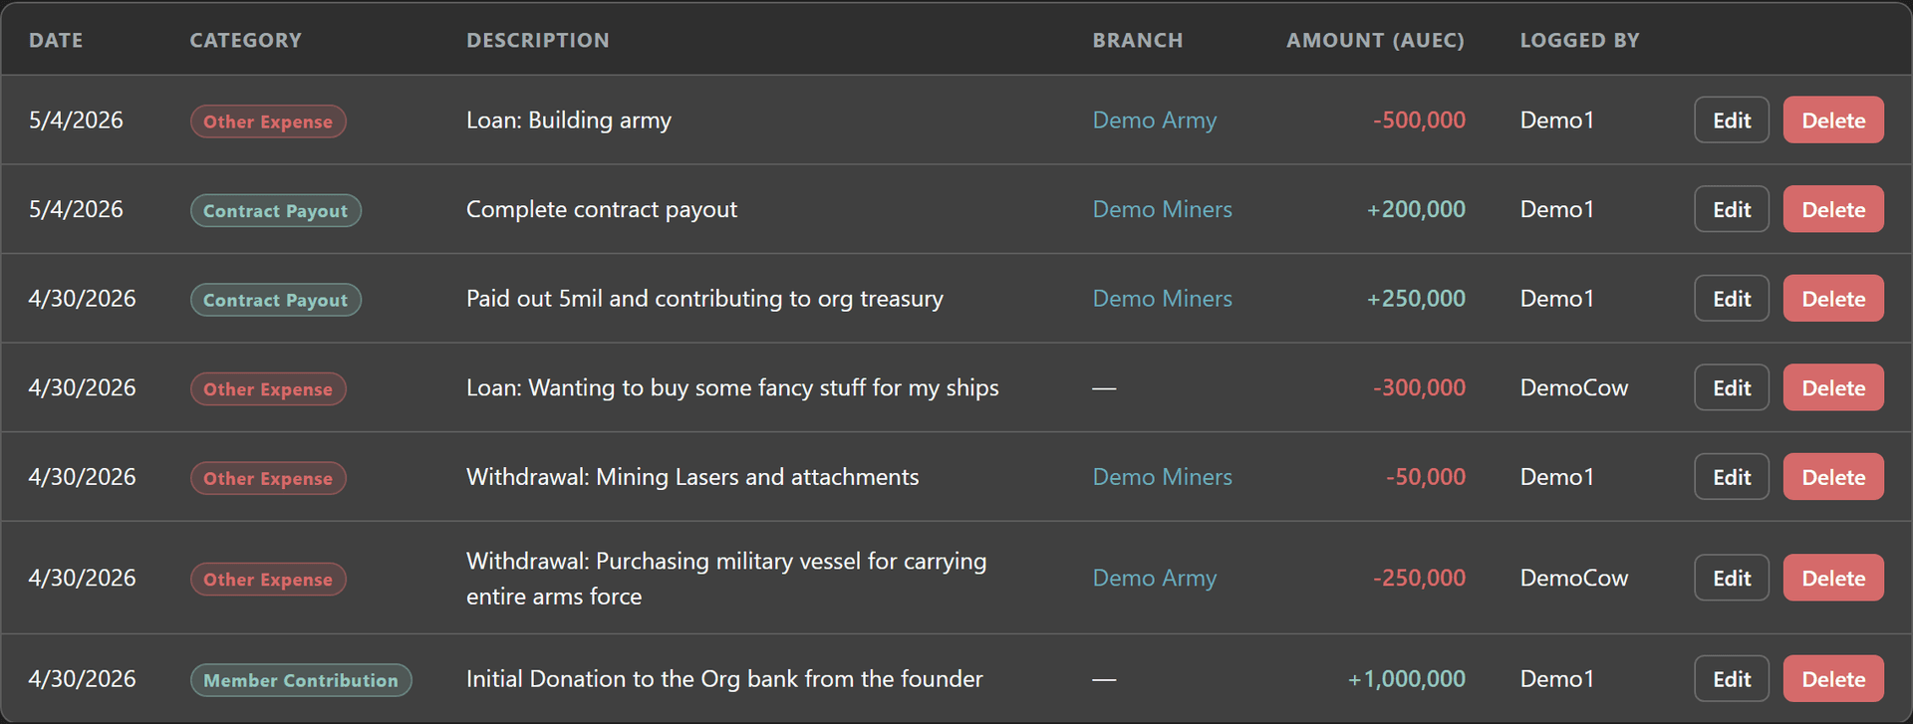The image size is (1913, 724).
Task: Click Demo1 in the +1,000,000 row
Action: pos(1557,678)
